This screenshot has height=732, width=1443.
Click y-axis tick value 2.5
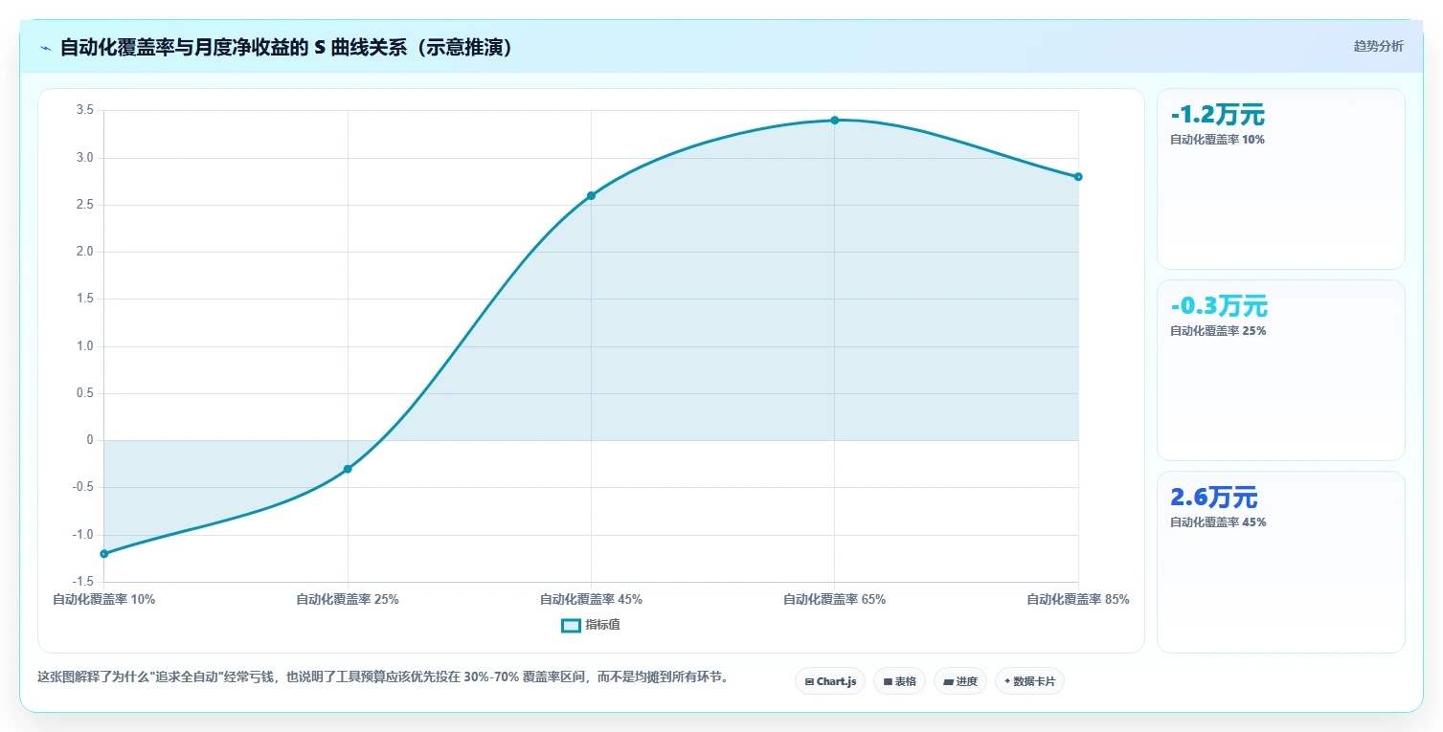[x=84, y=205]
